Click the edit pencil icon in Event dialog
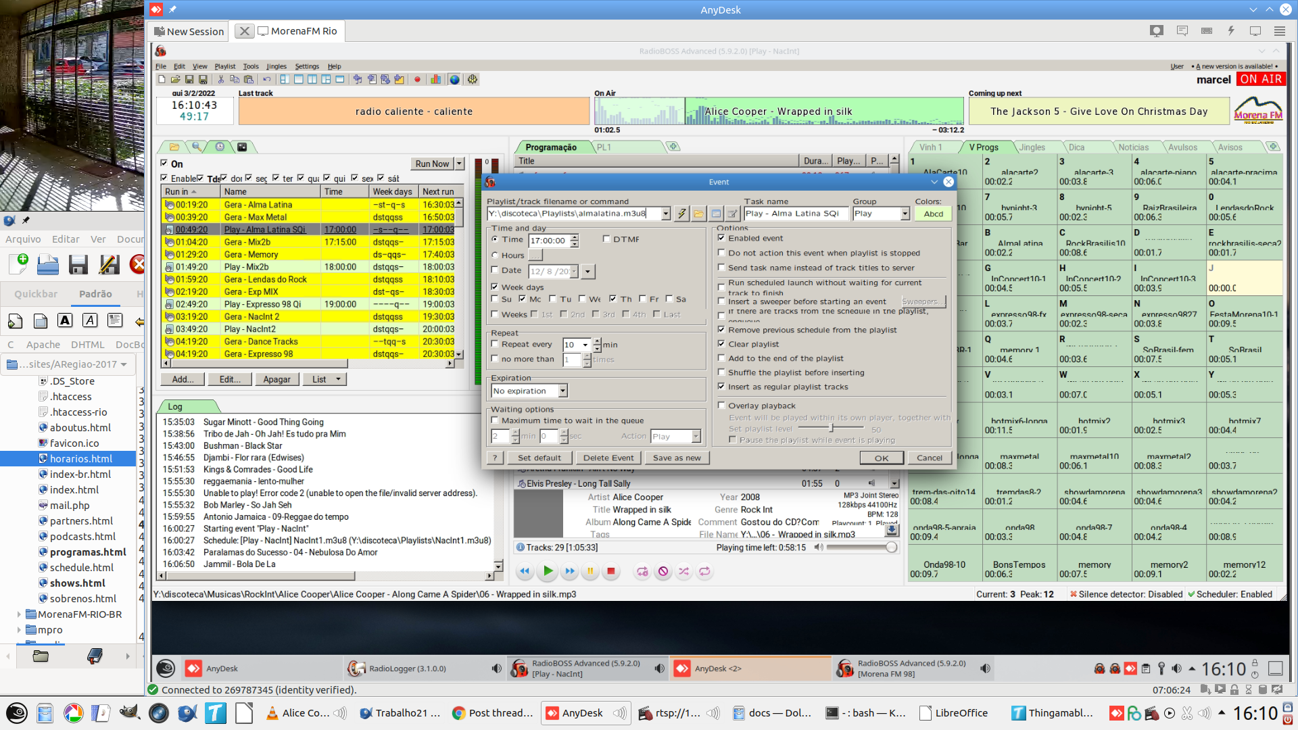1298x730 pixels. pyautogui.click(x=733, y=214)
